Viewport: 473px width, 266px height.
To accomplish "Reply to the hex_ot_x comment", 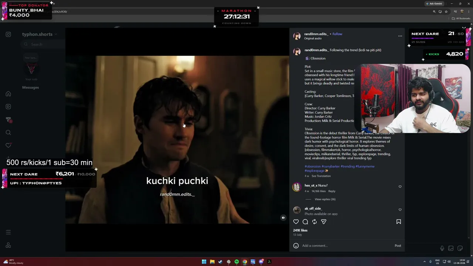I will coord(332,191).
